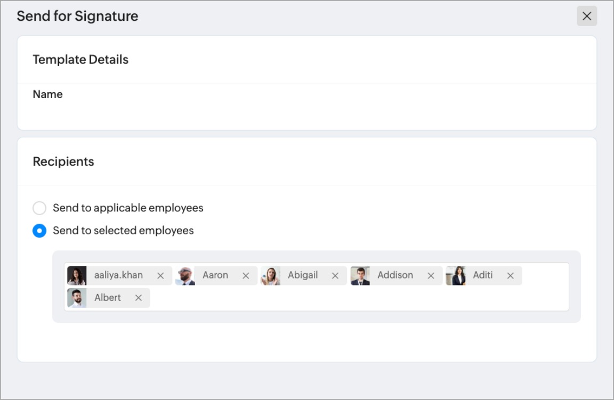Click Aditi's profile photo
The width and height of the screenshot is (614, 400).
(x=456, y=276)
